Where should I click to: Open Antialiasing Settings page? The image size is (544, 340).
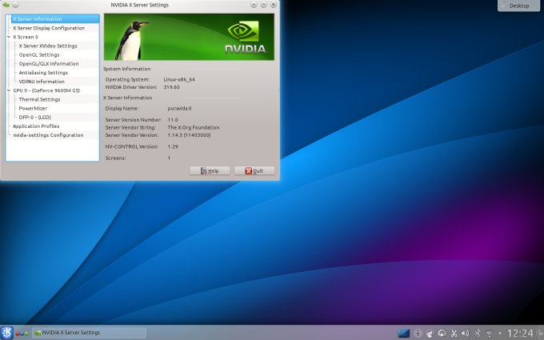pos(43,73)
